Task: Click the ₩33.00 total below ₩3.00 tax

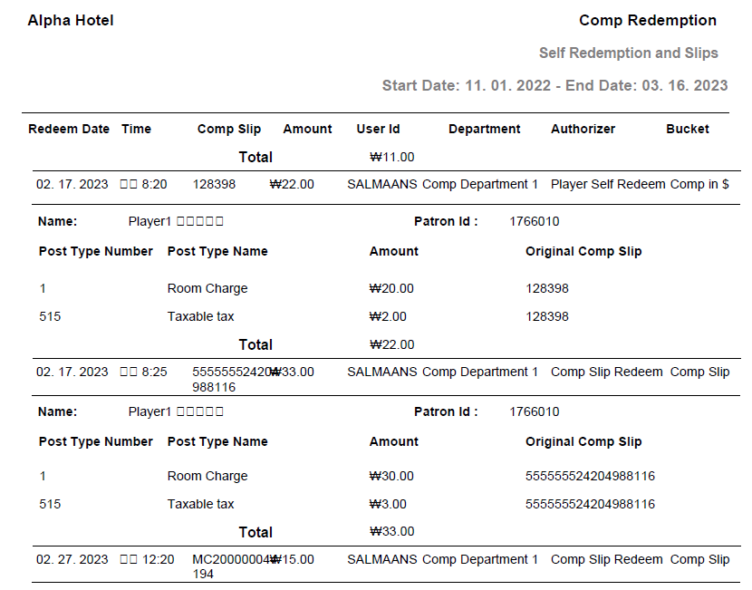Action: [x=391, y=532]
